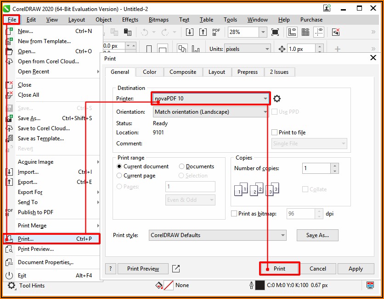
Task: Select the Current page radio button
Action: (x=120, y=176)
